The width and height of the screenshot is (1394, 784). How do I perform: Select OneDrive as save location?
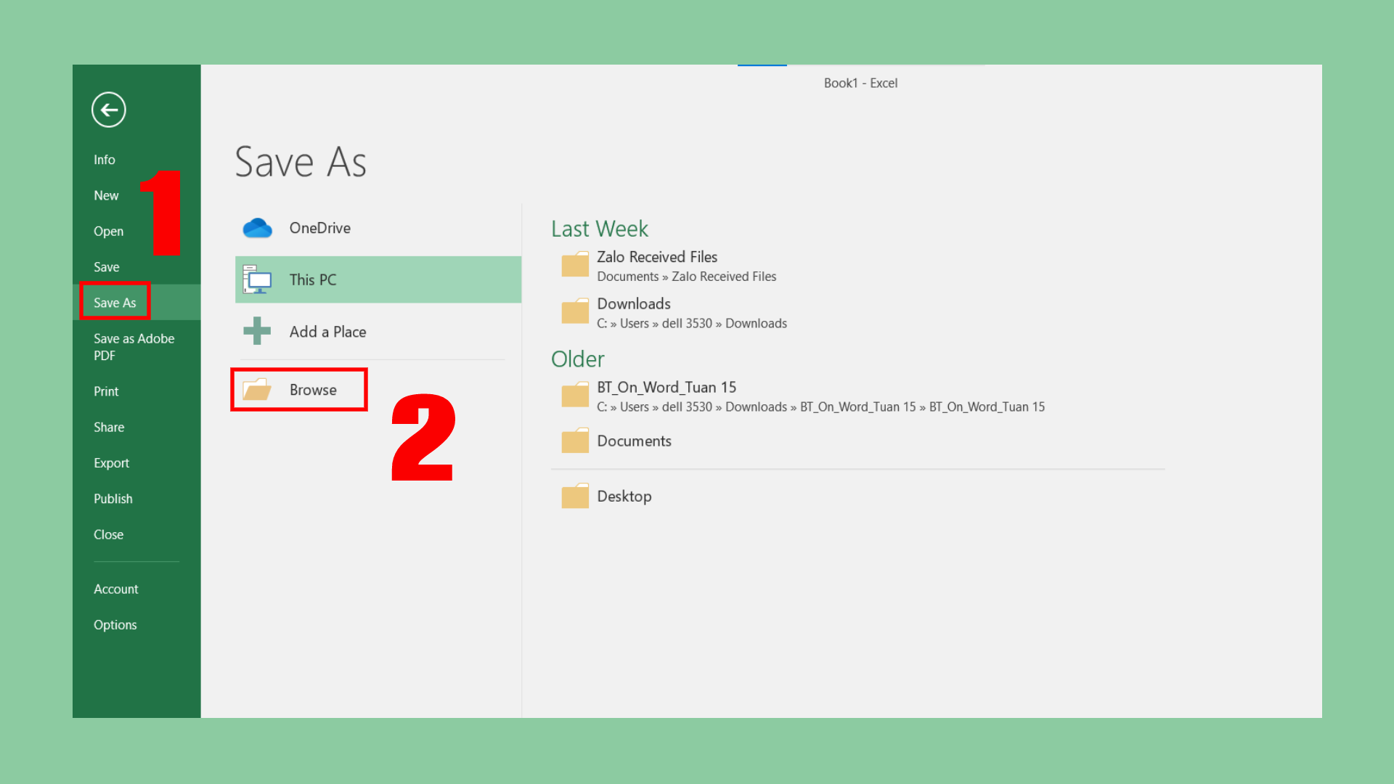pos(378,228)
